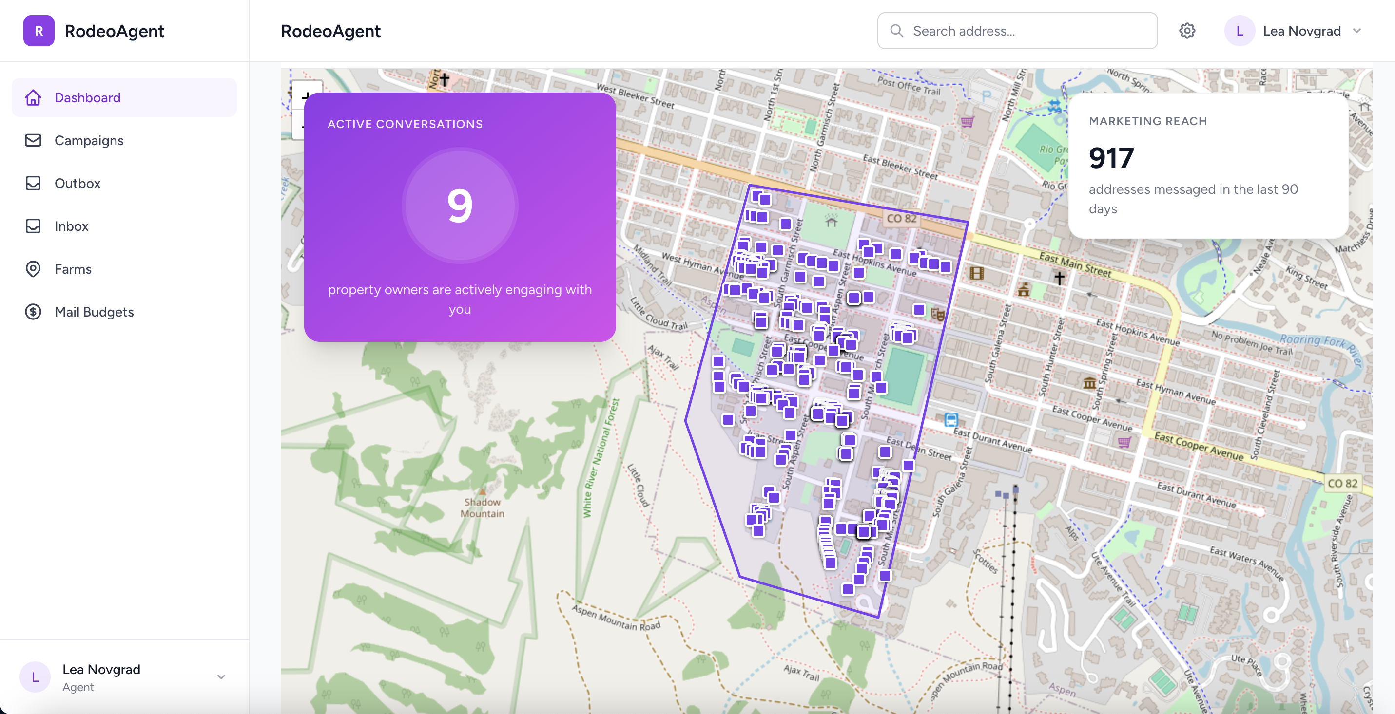This screenshot has width=1395, height=714.
Task: Click the Aspen Mountain Road map label
Action: 616,618
